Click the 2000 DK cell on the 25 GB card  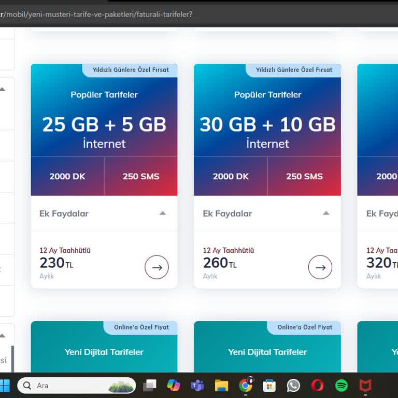coord(67,176)
